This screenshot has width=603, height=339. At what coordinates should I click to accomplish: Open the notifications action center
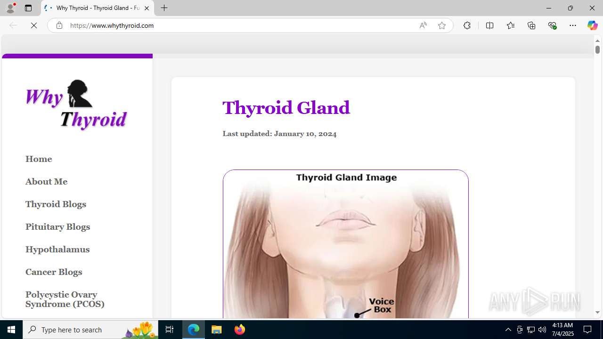click(x=587, y=330)
